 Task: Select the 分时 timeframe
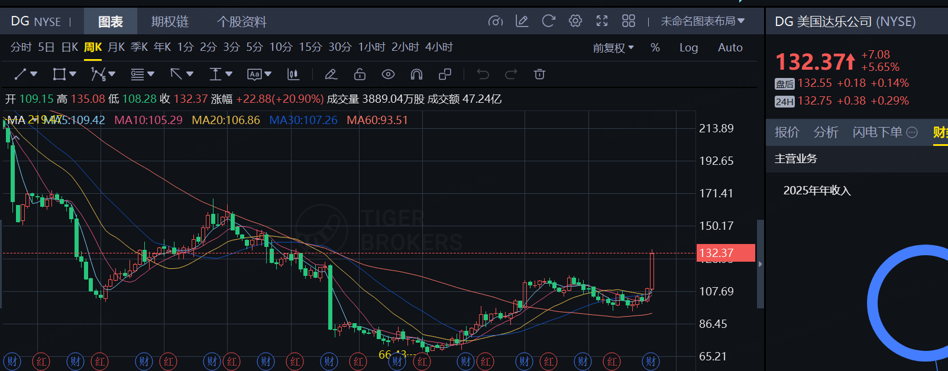tap(21, 47)
